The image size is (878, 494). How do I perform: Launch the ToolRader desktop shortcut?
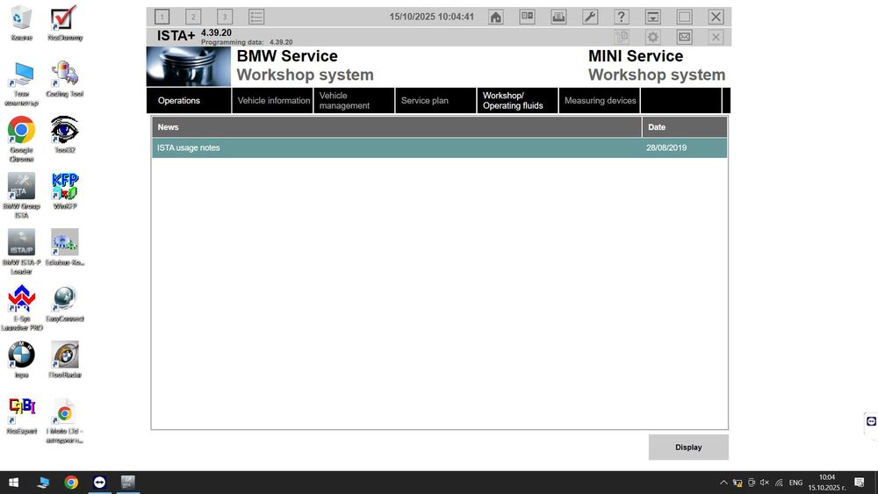pos(65,359)
